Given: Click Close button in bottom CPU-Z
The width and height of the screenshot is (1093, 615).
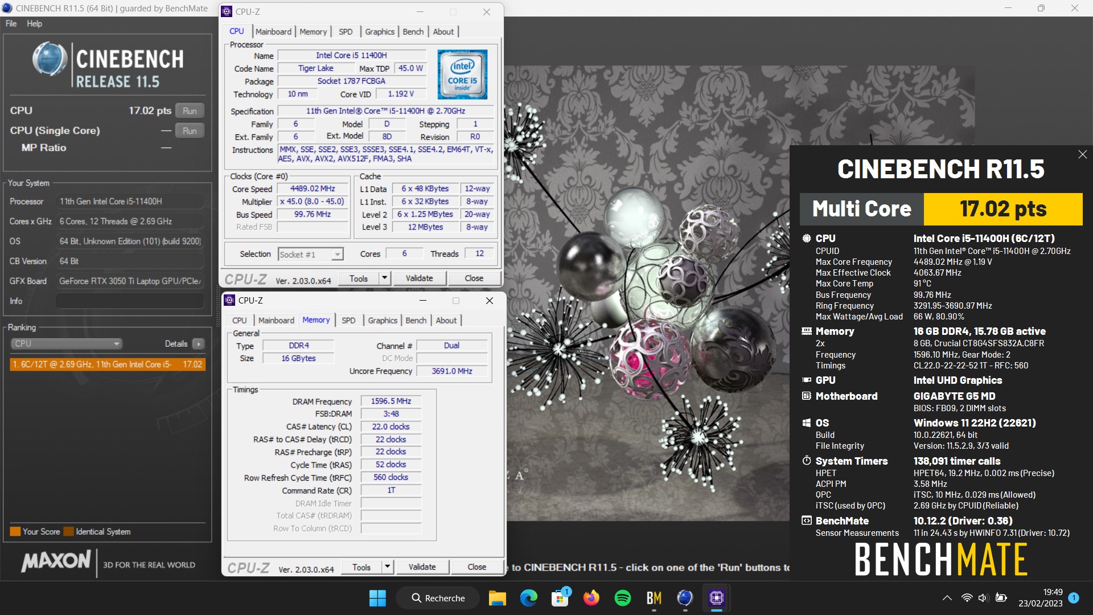Looking at the screenshot, I should tap(476, 567).
